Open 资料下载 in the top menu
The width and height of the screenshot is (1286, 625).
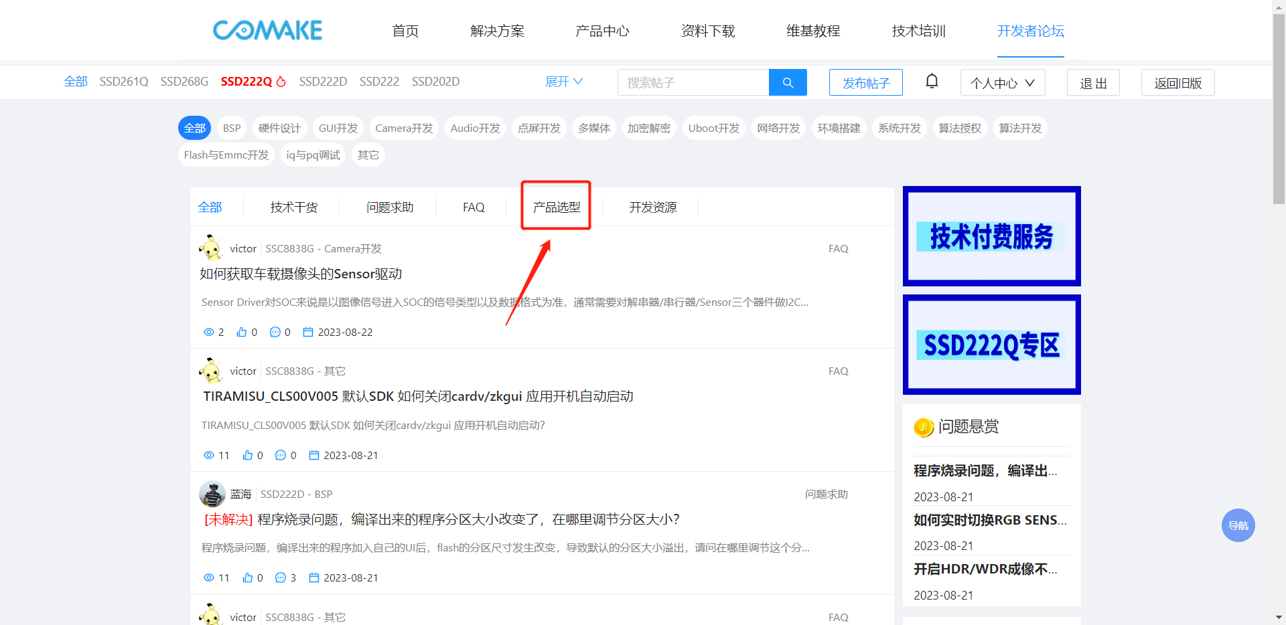pos(708,31)
